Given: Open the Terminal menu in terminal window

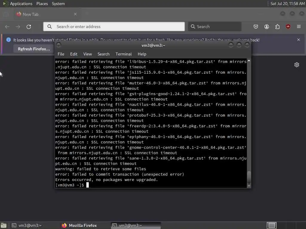Looking at the screenshot, I should [123, 54].
